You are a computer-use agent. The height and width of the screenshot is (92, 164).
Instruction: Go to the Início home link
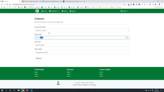click(44, 11)
